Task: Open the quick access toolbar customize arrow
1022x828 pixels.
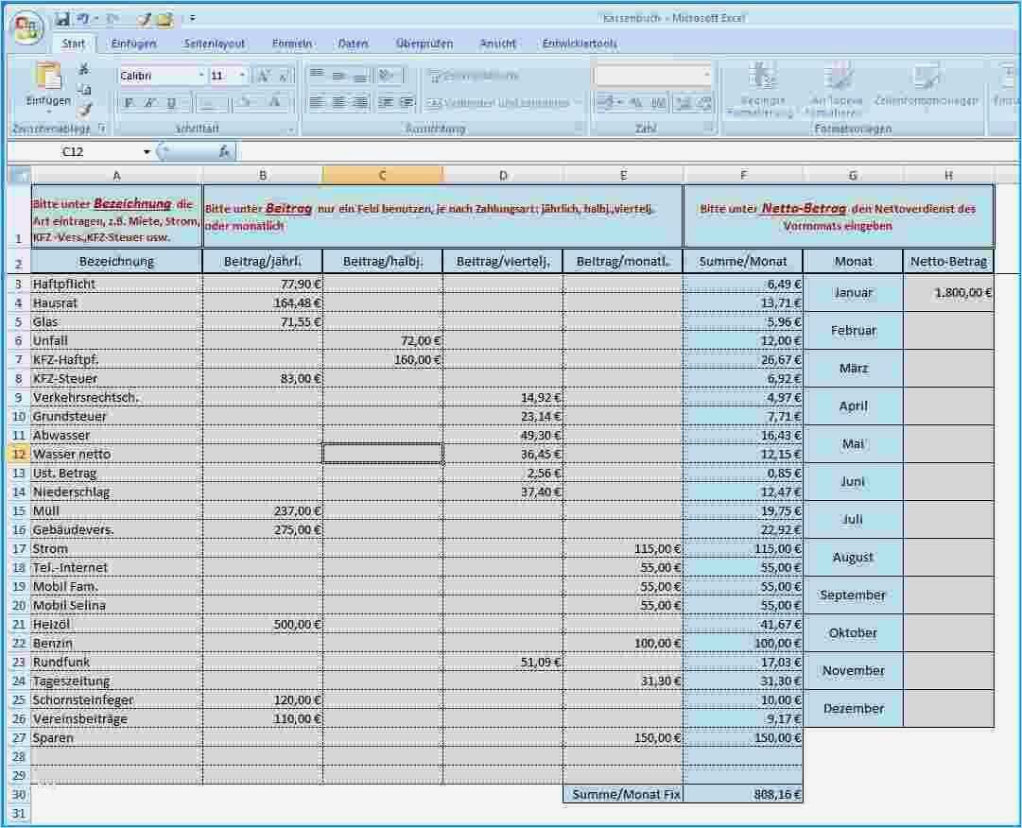Action: click(x=192, y=19)
